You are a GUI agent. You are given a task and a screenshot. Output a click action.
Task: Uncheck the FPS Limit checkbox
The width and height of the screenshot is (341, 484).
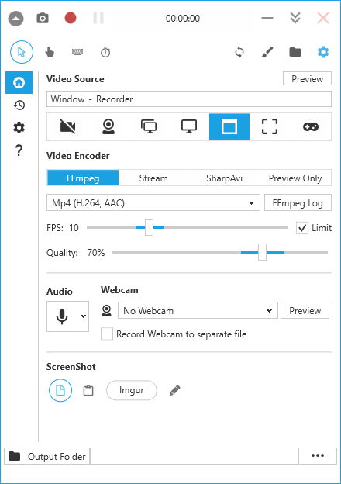(302, 228)
